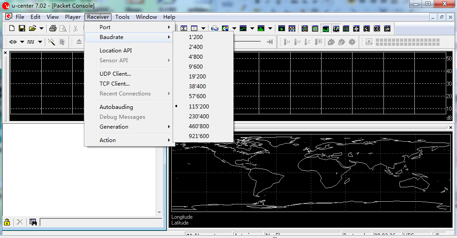457x238 pixels.
Task: Toggle the padlock icon in Packet Console
Action: coord(7,222)
